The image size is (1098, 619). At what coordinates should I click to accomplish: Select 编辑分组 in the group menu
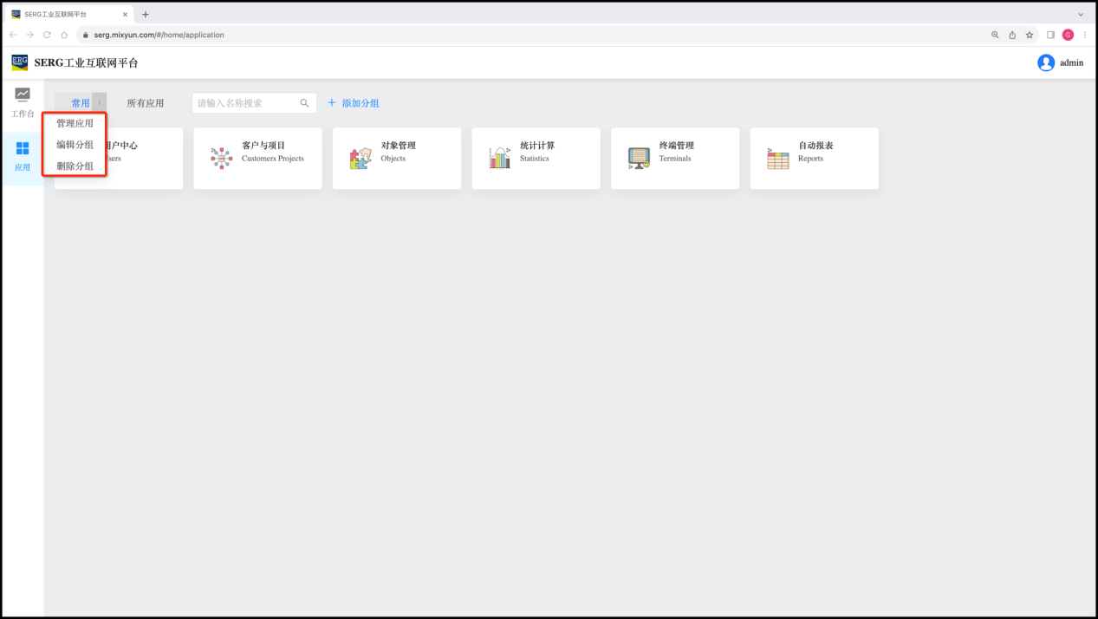[x=75, y=145]
